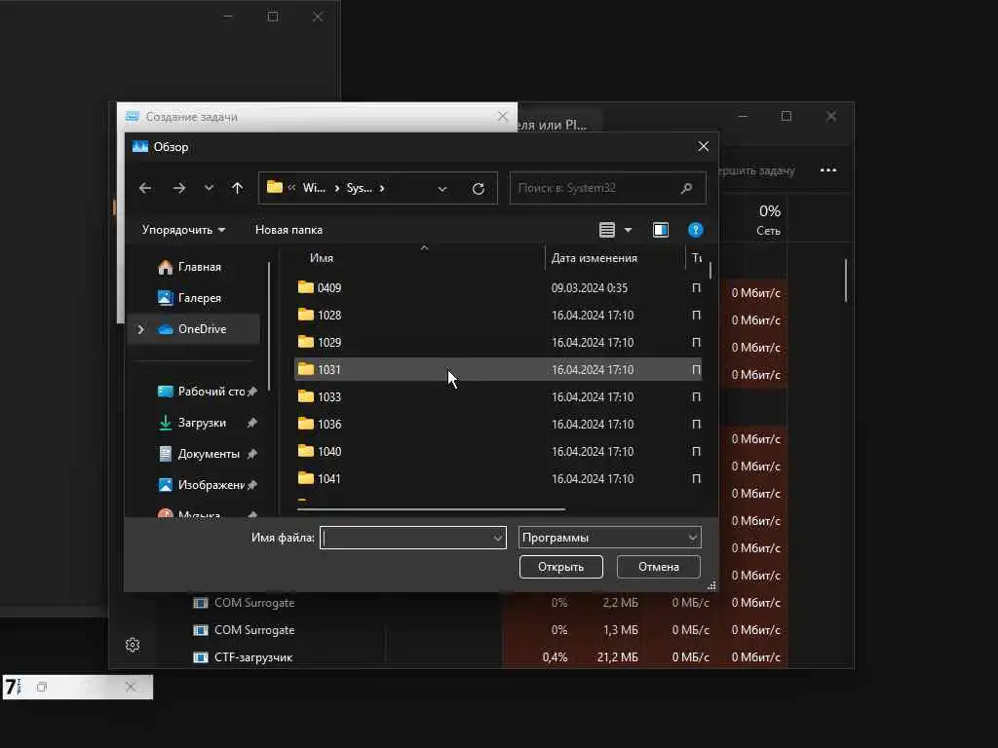Select folder 1031
998x748 pixels.
498,369
